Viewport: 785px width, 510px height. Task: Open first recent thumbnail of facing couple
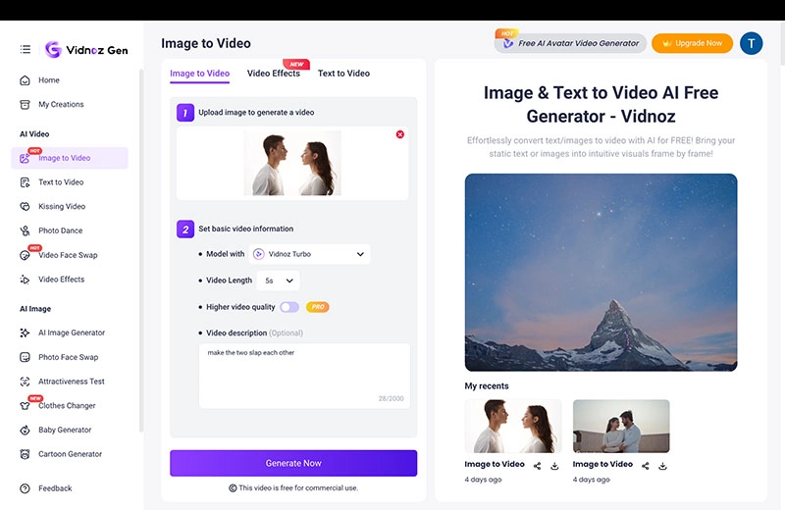point(513,427)
